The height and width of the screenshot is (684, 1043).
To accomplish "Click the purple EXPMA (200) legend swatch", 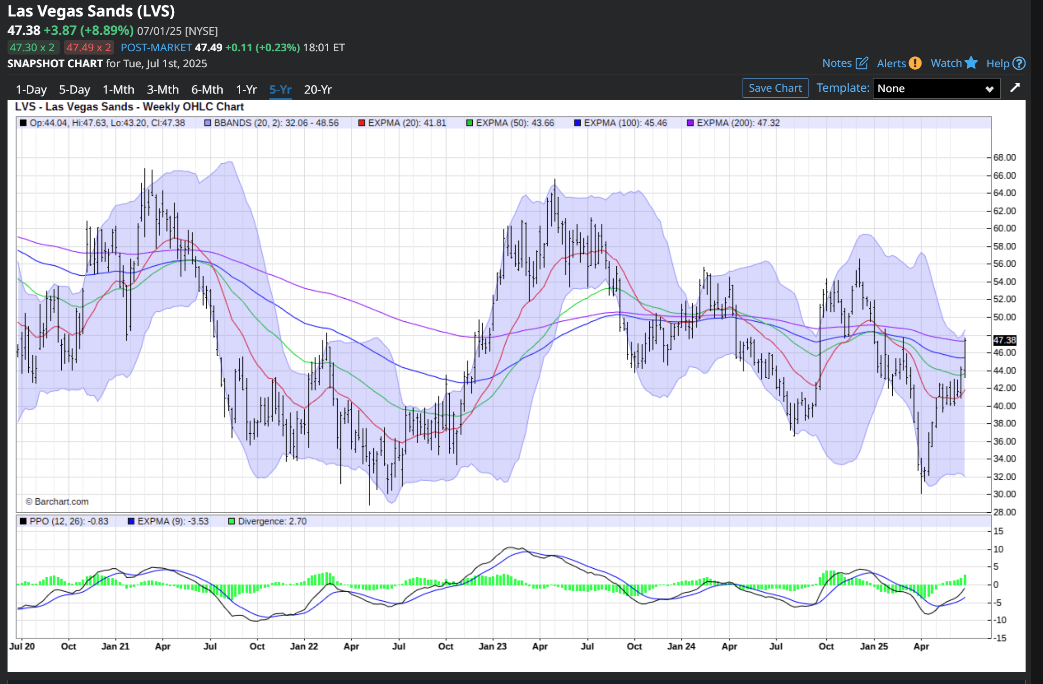I will (690, 123).
